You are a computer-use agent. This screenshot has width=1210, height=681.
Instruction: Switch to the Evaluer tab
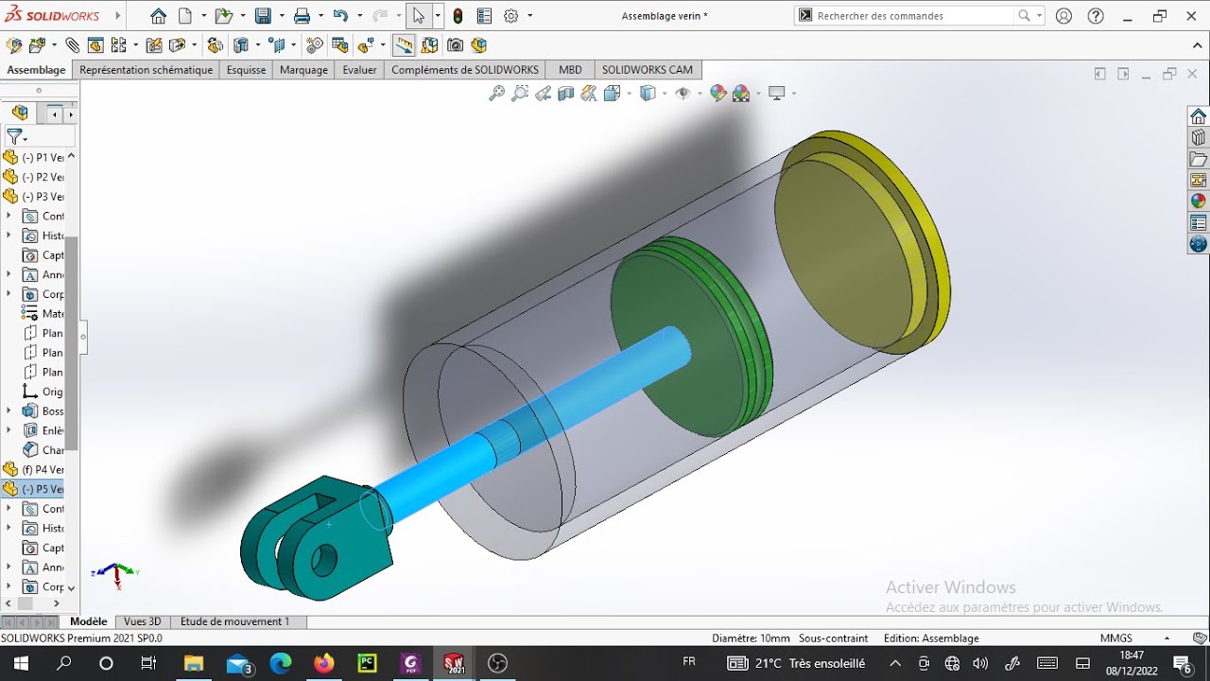point(359,70)
